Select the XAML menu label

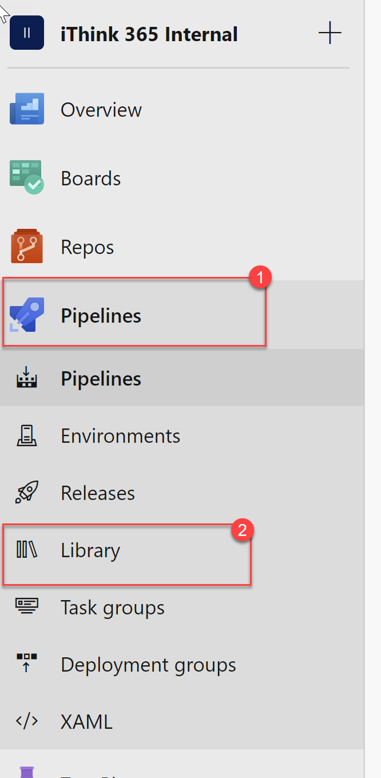86,722
